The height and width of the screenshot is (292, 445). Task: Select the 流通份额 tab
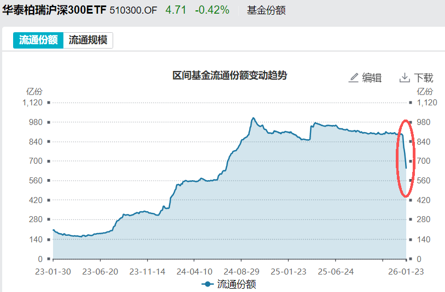38,40
